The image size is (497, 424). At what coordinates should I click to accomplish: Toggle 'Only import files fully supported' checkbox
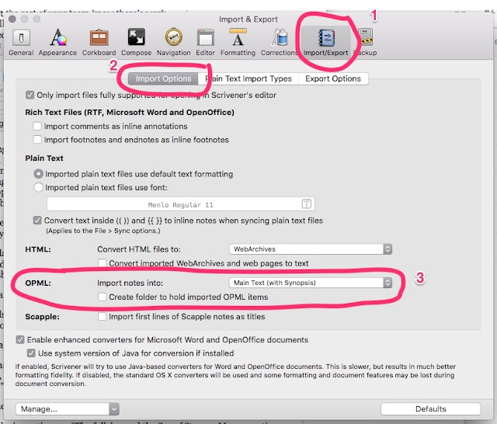click(x=30, y=95)
